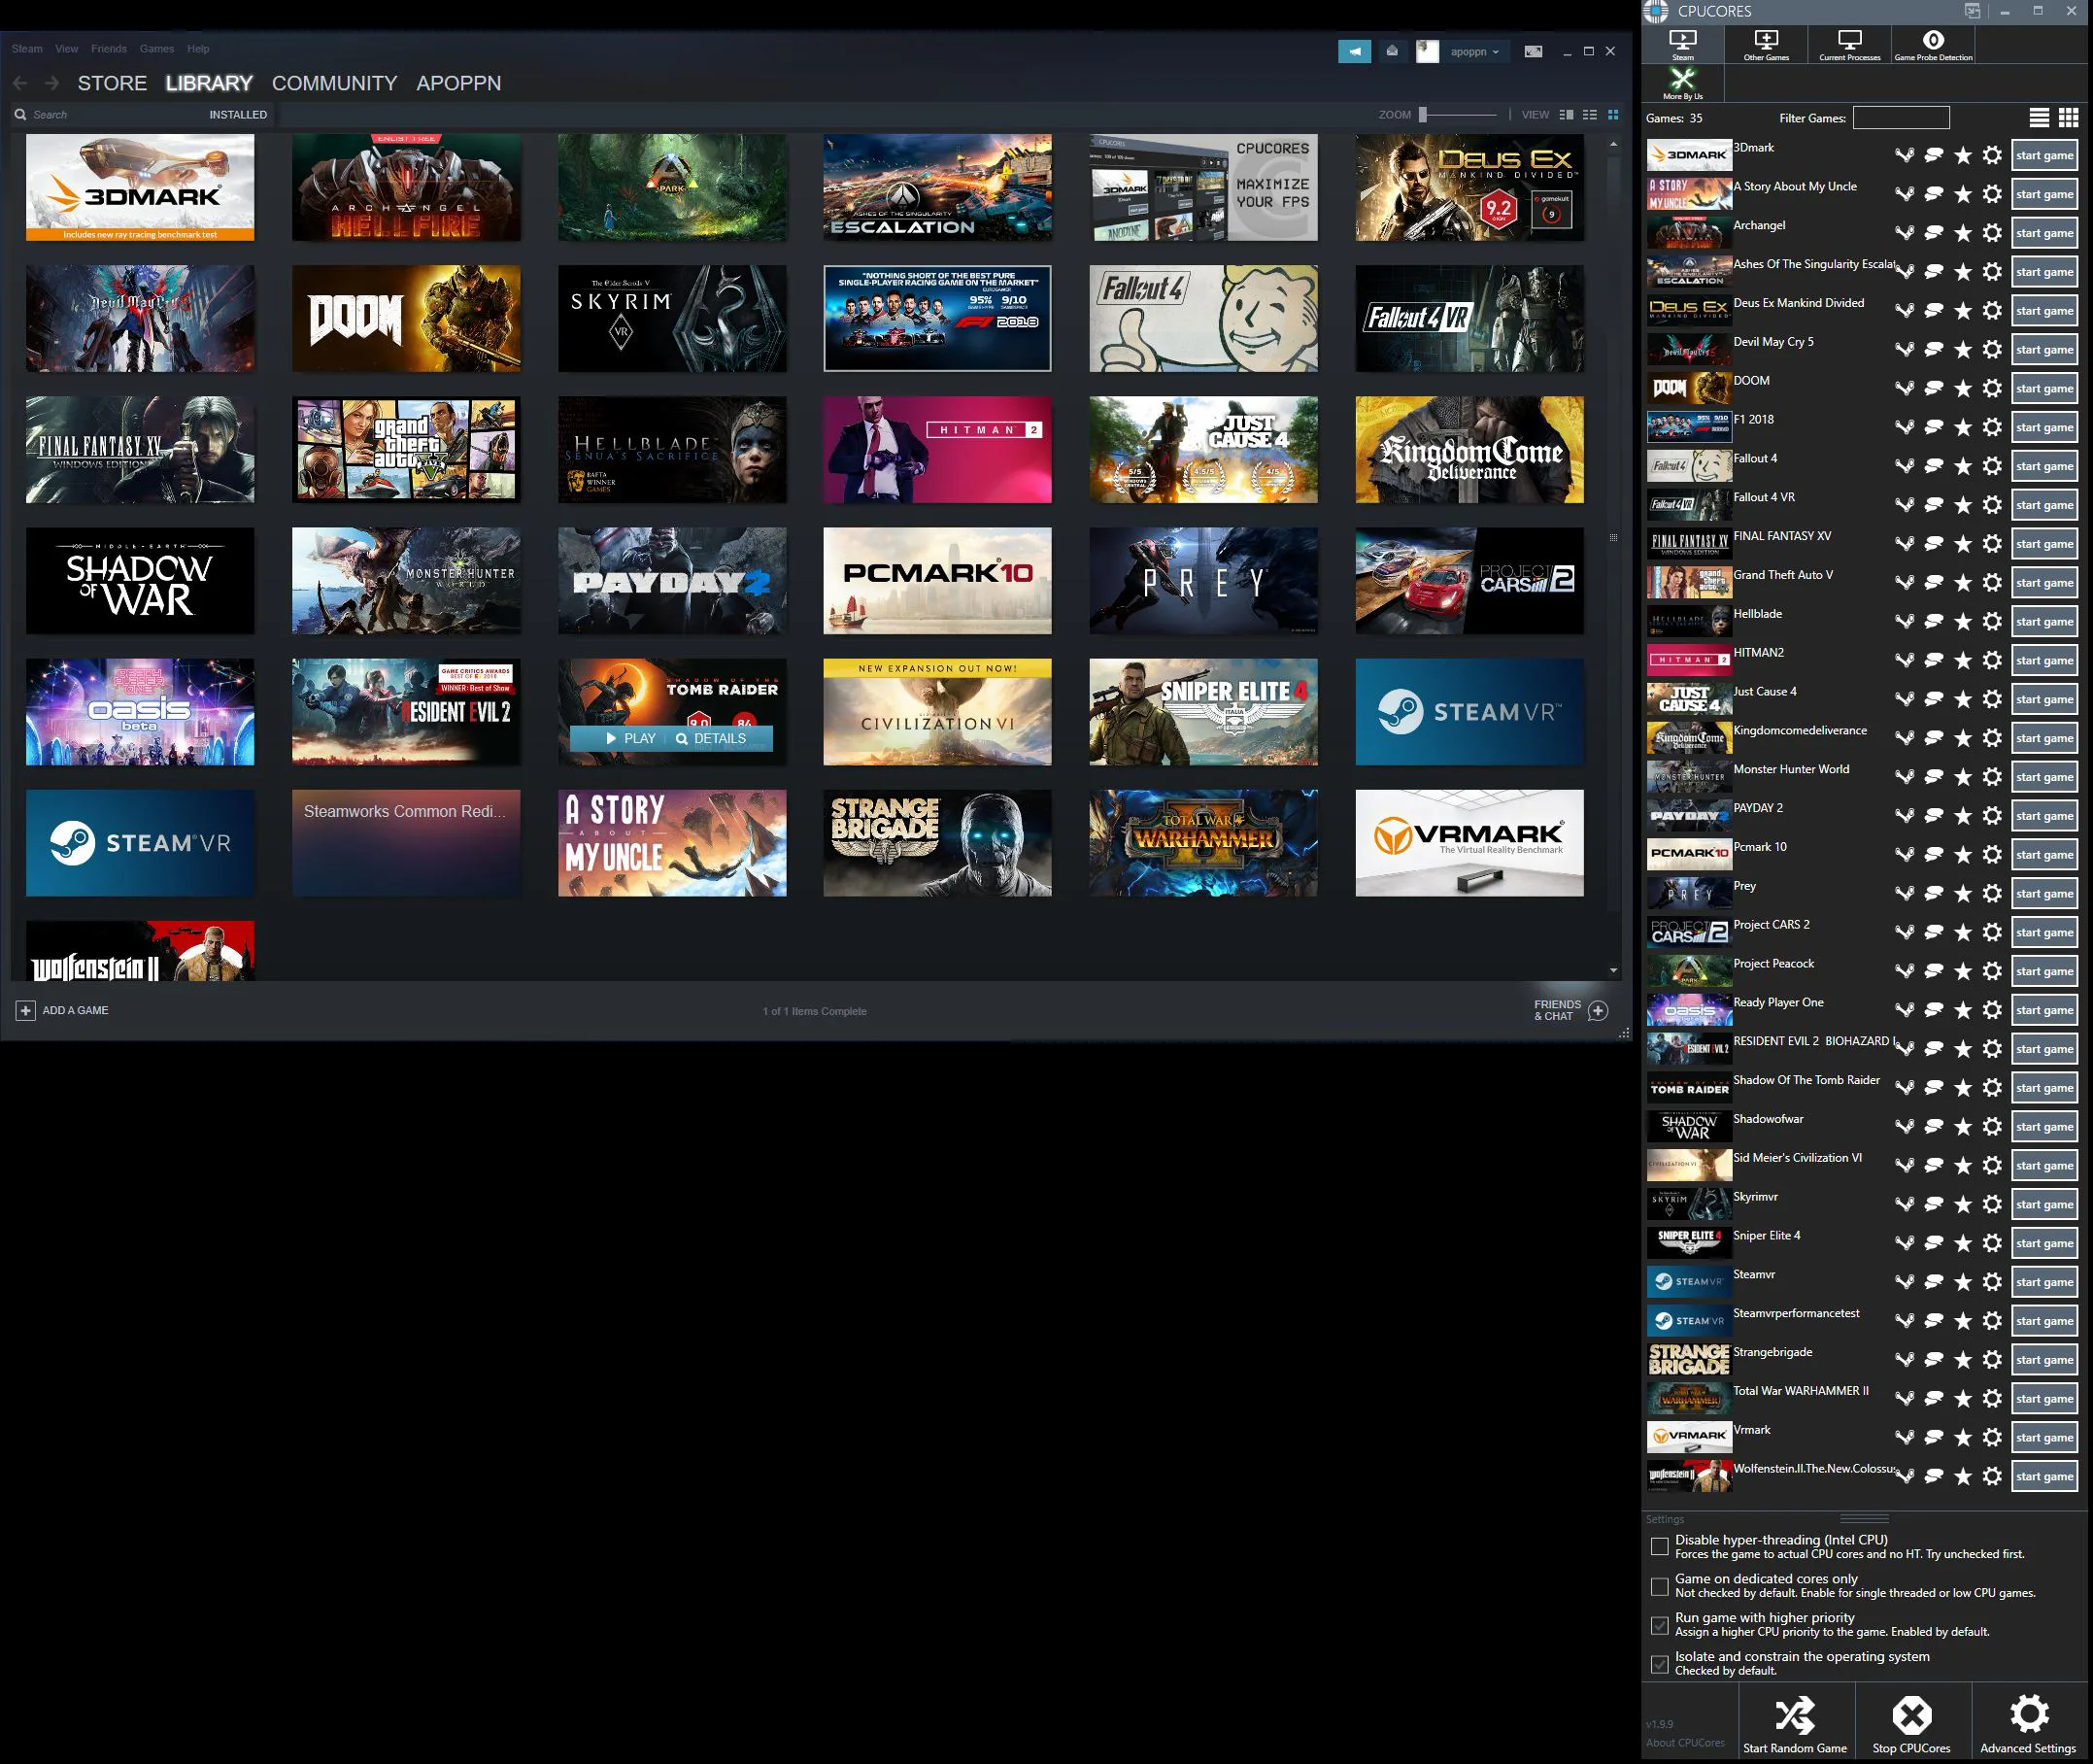Open Advanced Settings gear in CPUCores
The image size is (2093, 1764).
(x=2029, y=1723)
